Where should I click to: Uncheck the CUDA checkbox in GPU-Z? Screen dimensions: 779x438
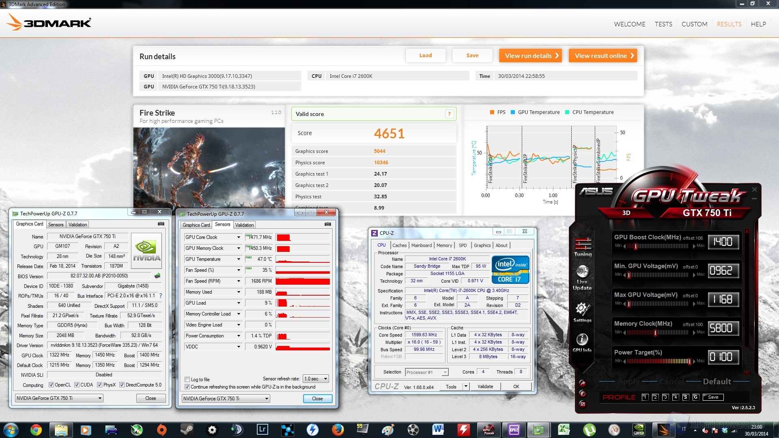point(77,384)
